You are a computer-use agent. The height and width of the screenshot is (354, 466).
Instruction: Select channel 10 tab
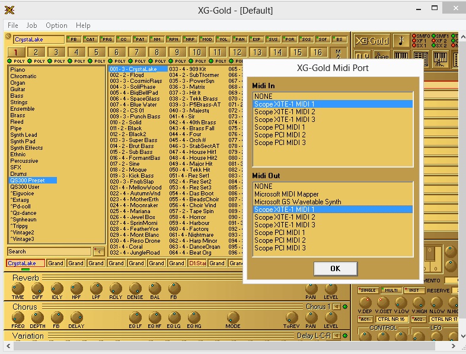coord(197,53)
